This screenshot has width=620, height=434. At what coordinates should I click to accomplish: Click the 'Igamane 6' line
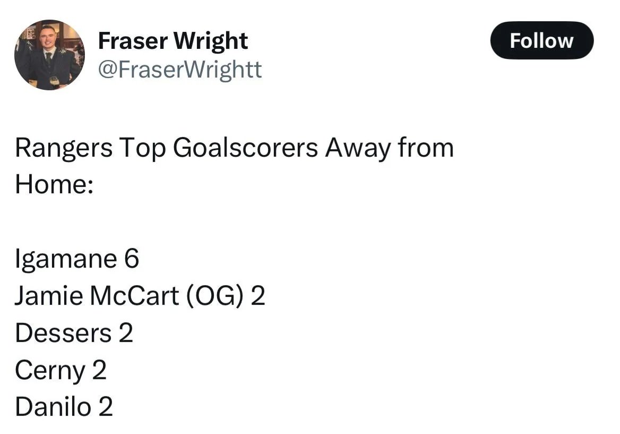click(77, 259)
